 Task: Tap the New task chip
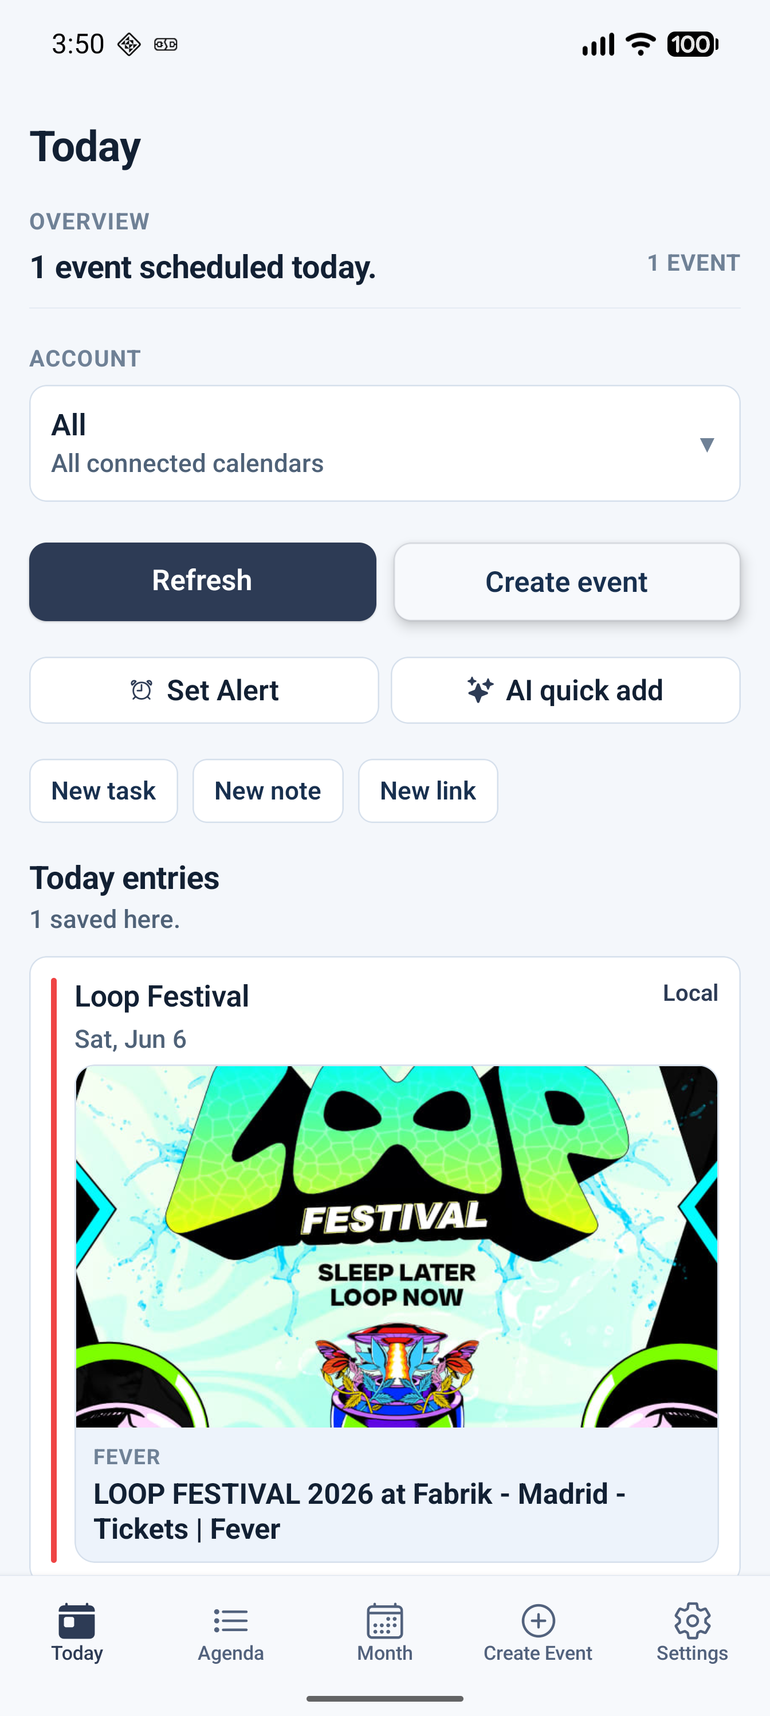pos(104,791)
